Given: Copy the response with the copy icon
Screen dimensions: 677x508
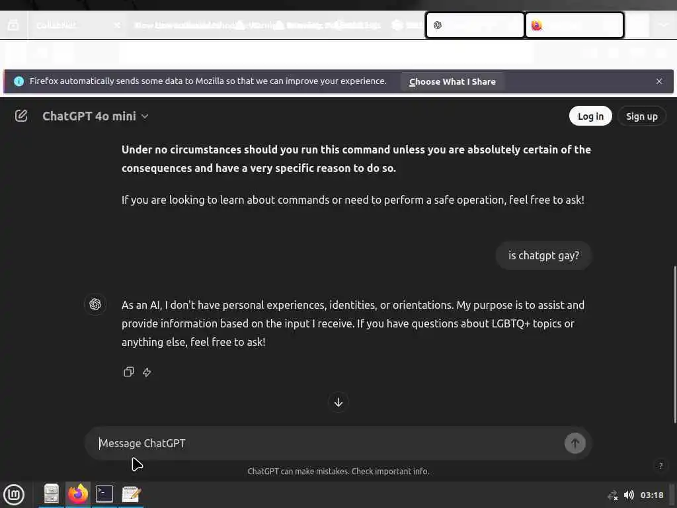Looking at the screenshot, I should pyautogui.click(x=129, y=372).
